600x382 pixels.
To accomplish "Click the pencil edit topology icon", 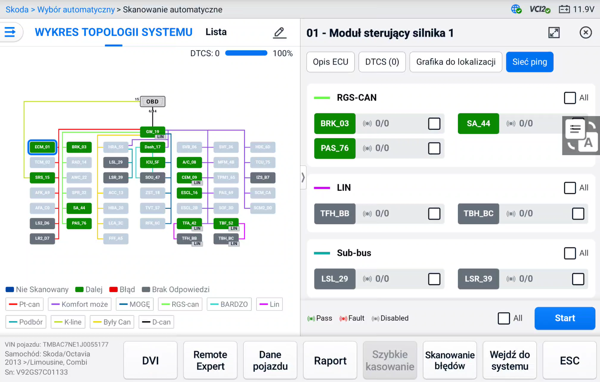I will click(x=279, y=32).
